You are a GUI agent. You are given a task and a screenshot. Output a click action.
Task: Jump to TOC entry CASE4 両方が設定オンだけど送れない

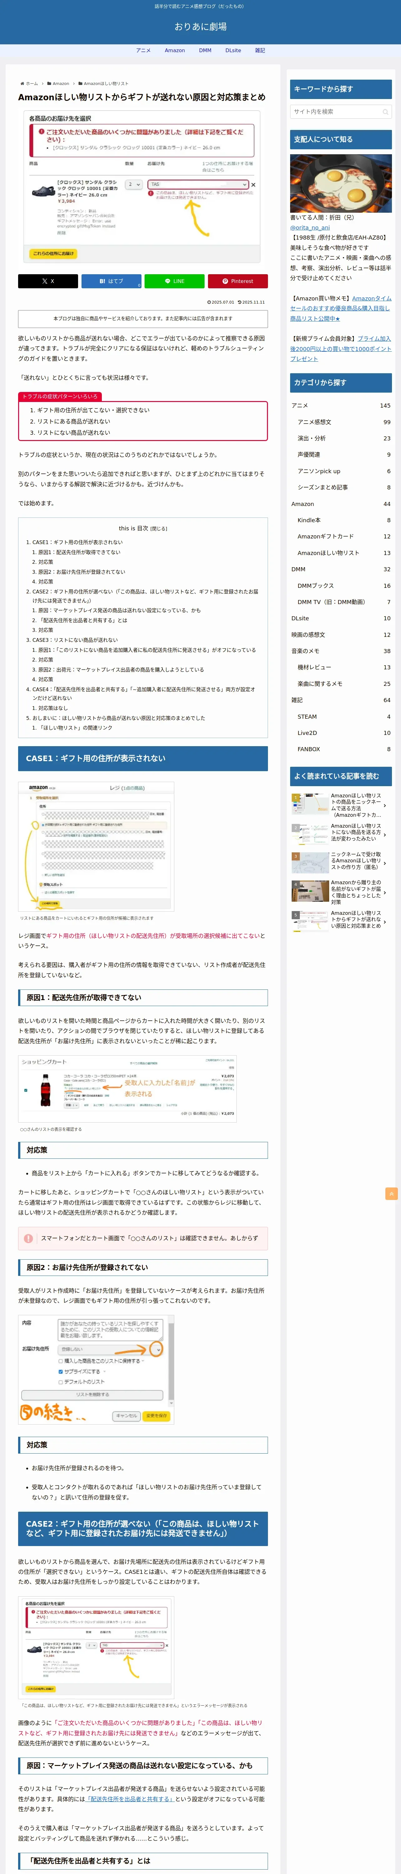pos(143,693)
